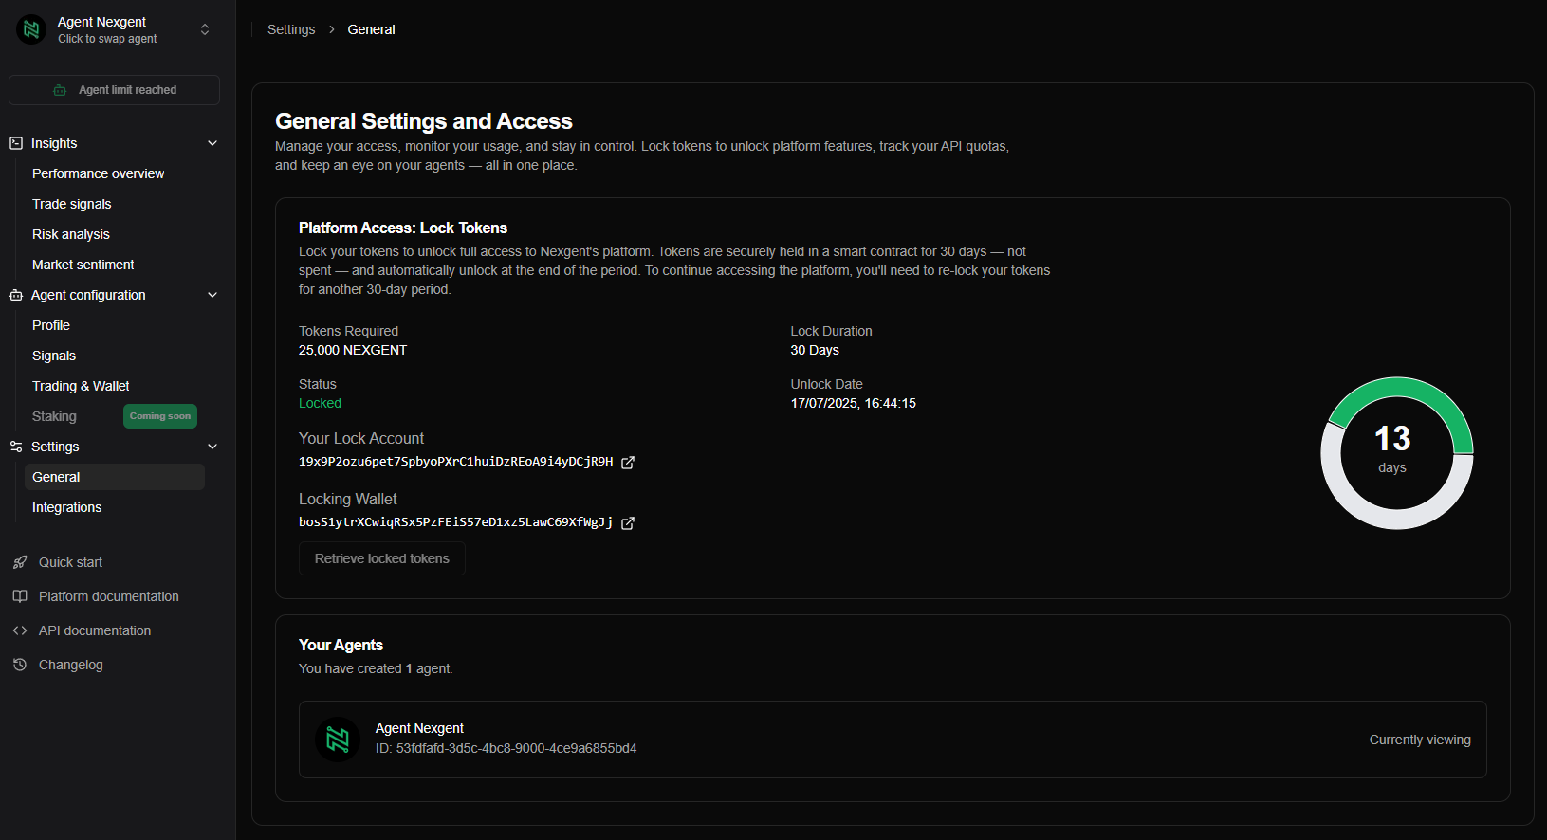This screenshot has width=1547, height=840.
Task: Click the Your Agents heading
Action: point(341,645)
